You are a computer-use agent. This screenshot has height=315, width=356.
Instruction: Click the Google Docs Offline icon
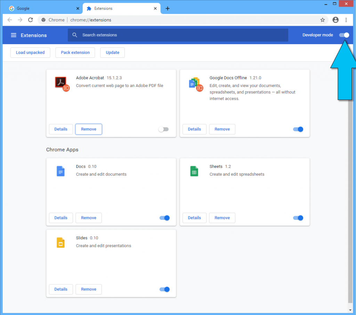196,84
